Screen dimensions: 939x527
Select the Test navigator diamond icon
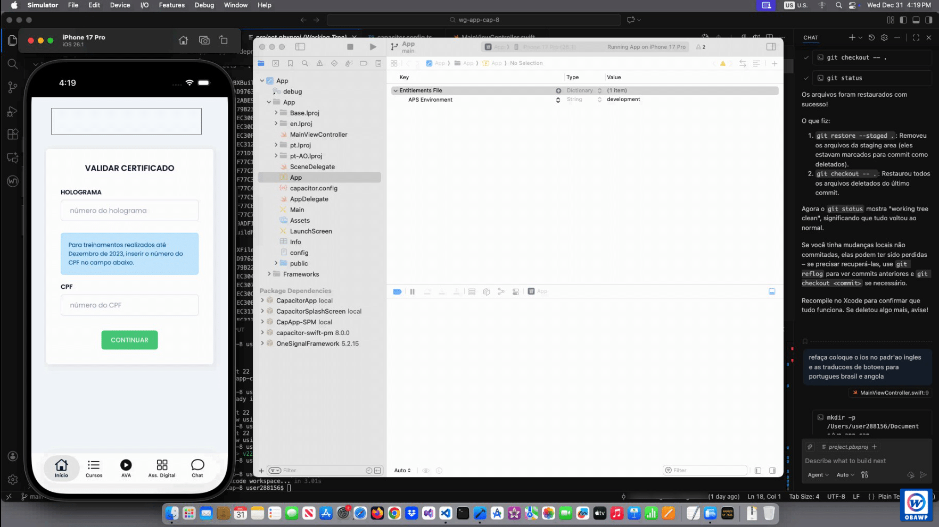334,63
